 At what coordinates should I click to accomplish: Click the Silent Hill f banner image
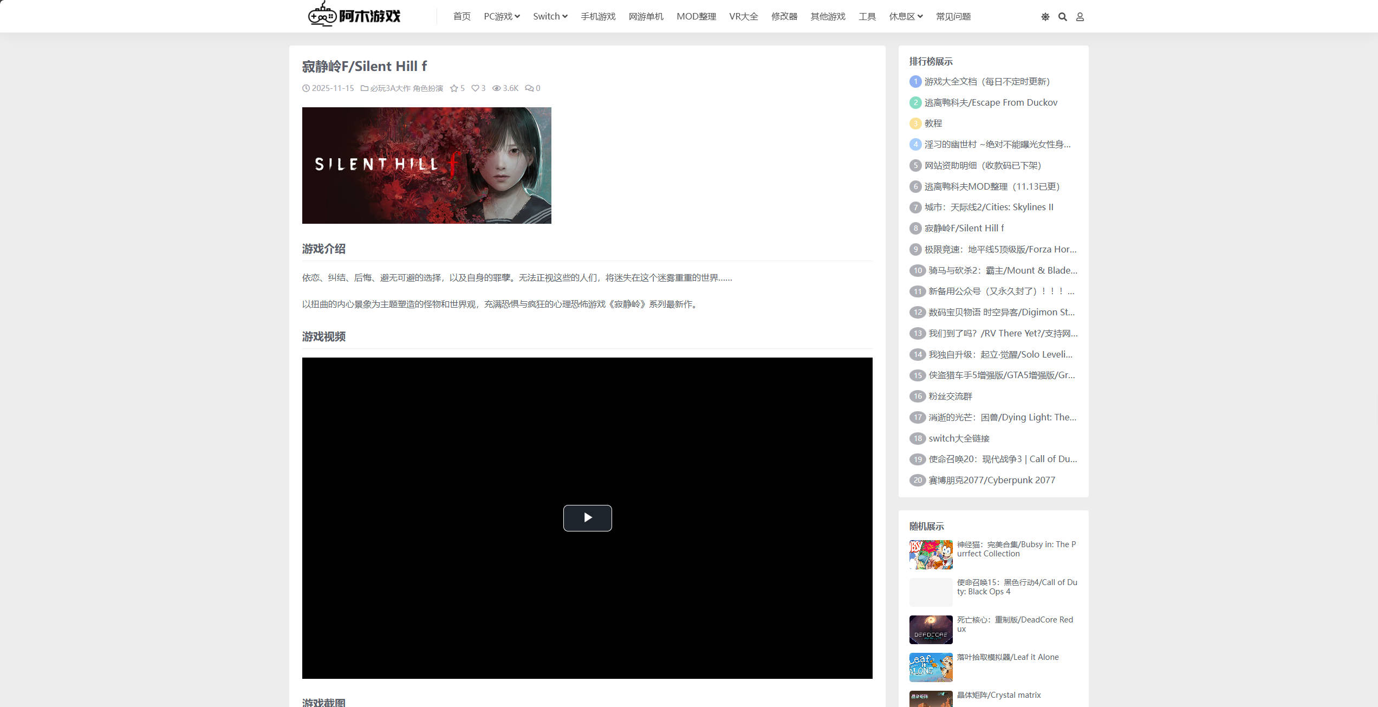[426, 165]
